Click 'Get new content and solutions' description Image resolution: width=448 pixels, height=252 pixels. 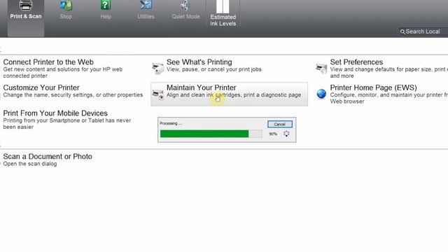pyautogui.click(x=62, y=73)
